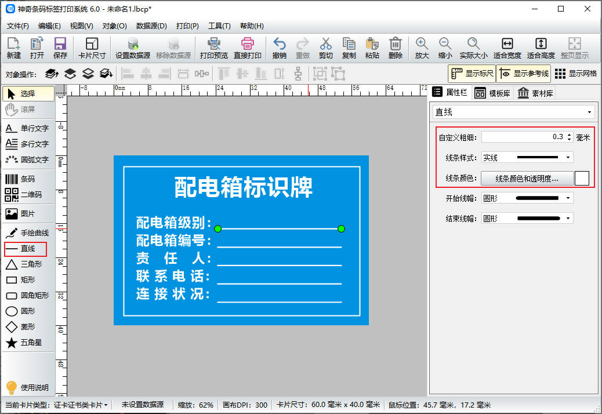
Task: Select the 二维码 QR code tool
Action: pyautogui.click(x=28, y=195)
